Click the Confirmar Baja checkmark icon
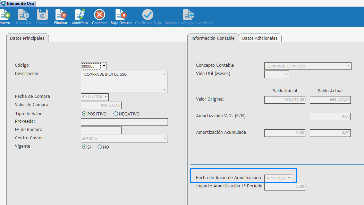364x205 pixels. (148, 15)
